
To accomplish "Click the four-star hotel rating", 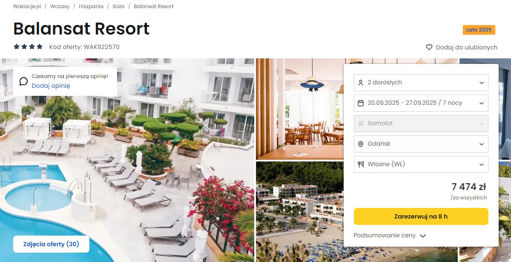I will click(28, 46).
